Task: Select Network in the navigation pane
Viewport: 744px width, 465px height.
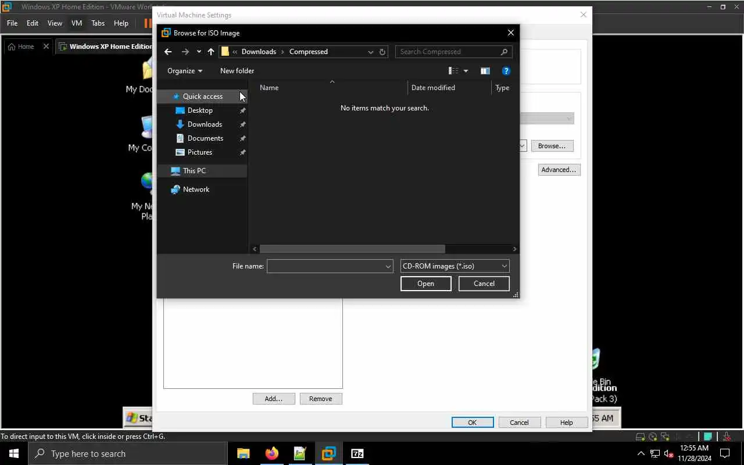Action: (196, 189)
